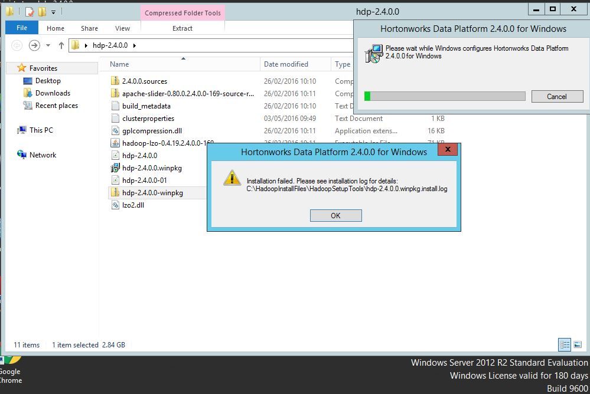
Task: Click the hadoop-lzo jar file icon
Action: [115, 143]
